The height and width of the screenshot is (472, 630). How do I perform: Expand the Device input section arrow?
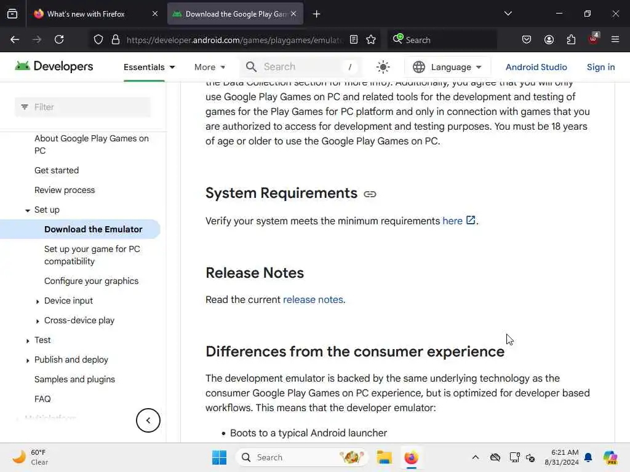point(38,301)
